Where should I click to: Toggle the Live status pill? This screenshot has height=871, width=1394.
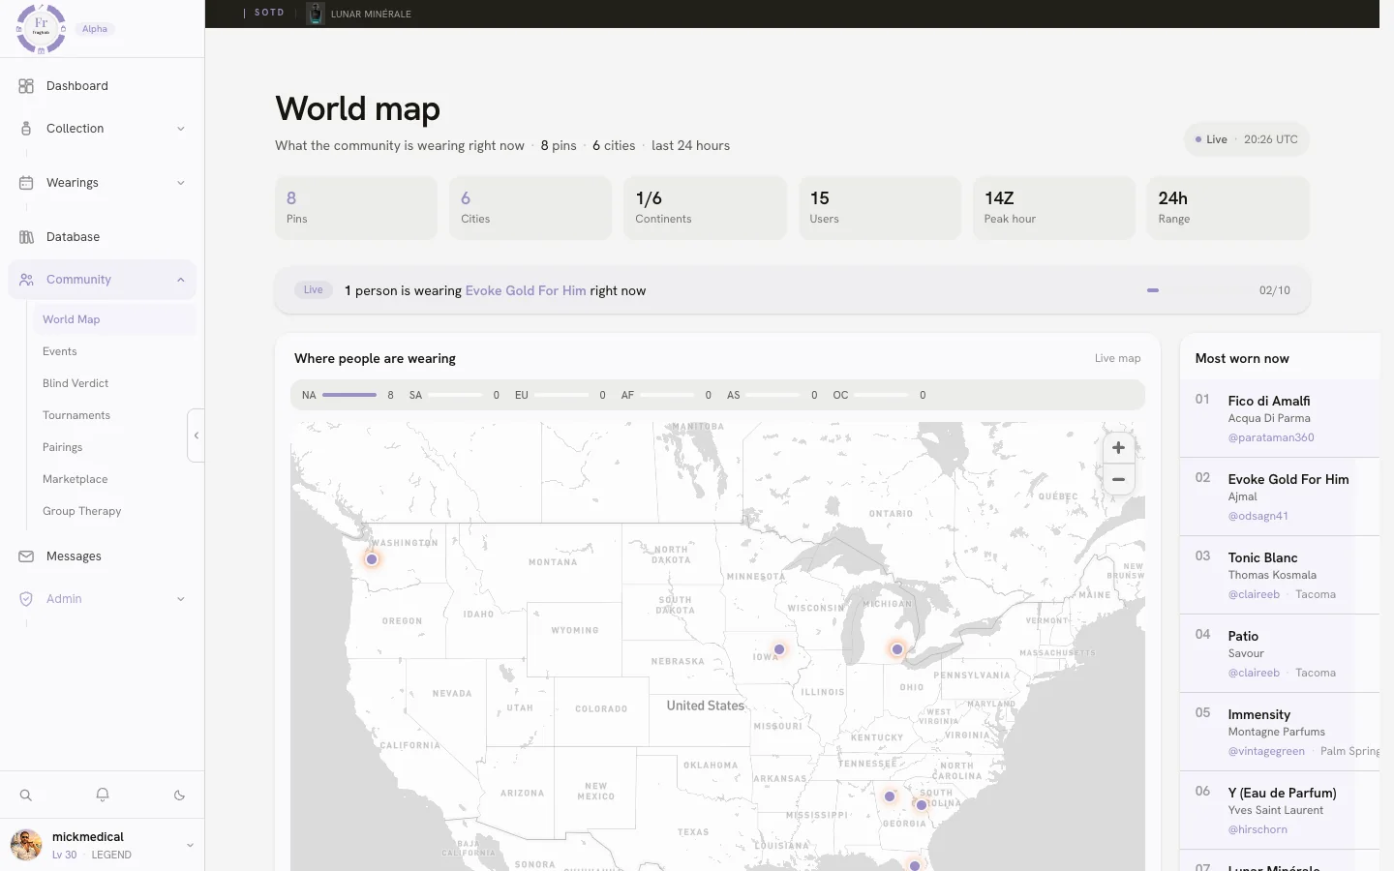pos(1247,139)
